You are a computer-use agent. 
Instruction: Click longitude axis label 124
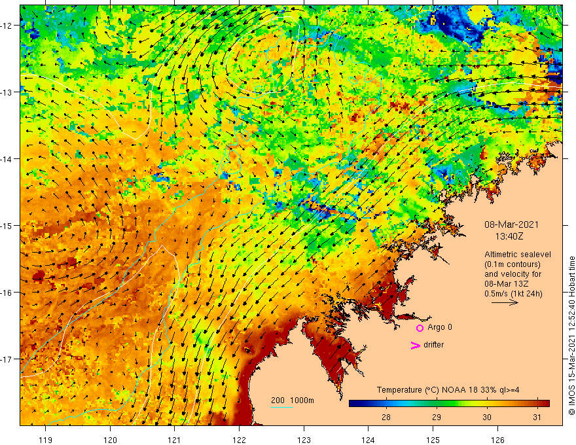pyautogui.click(x=368, y=440)
